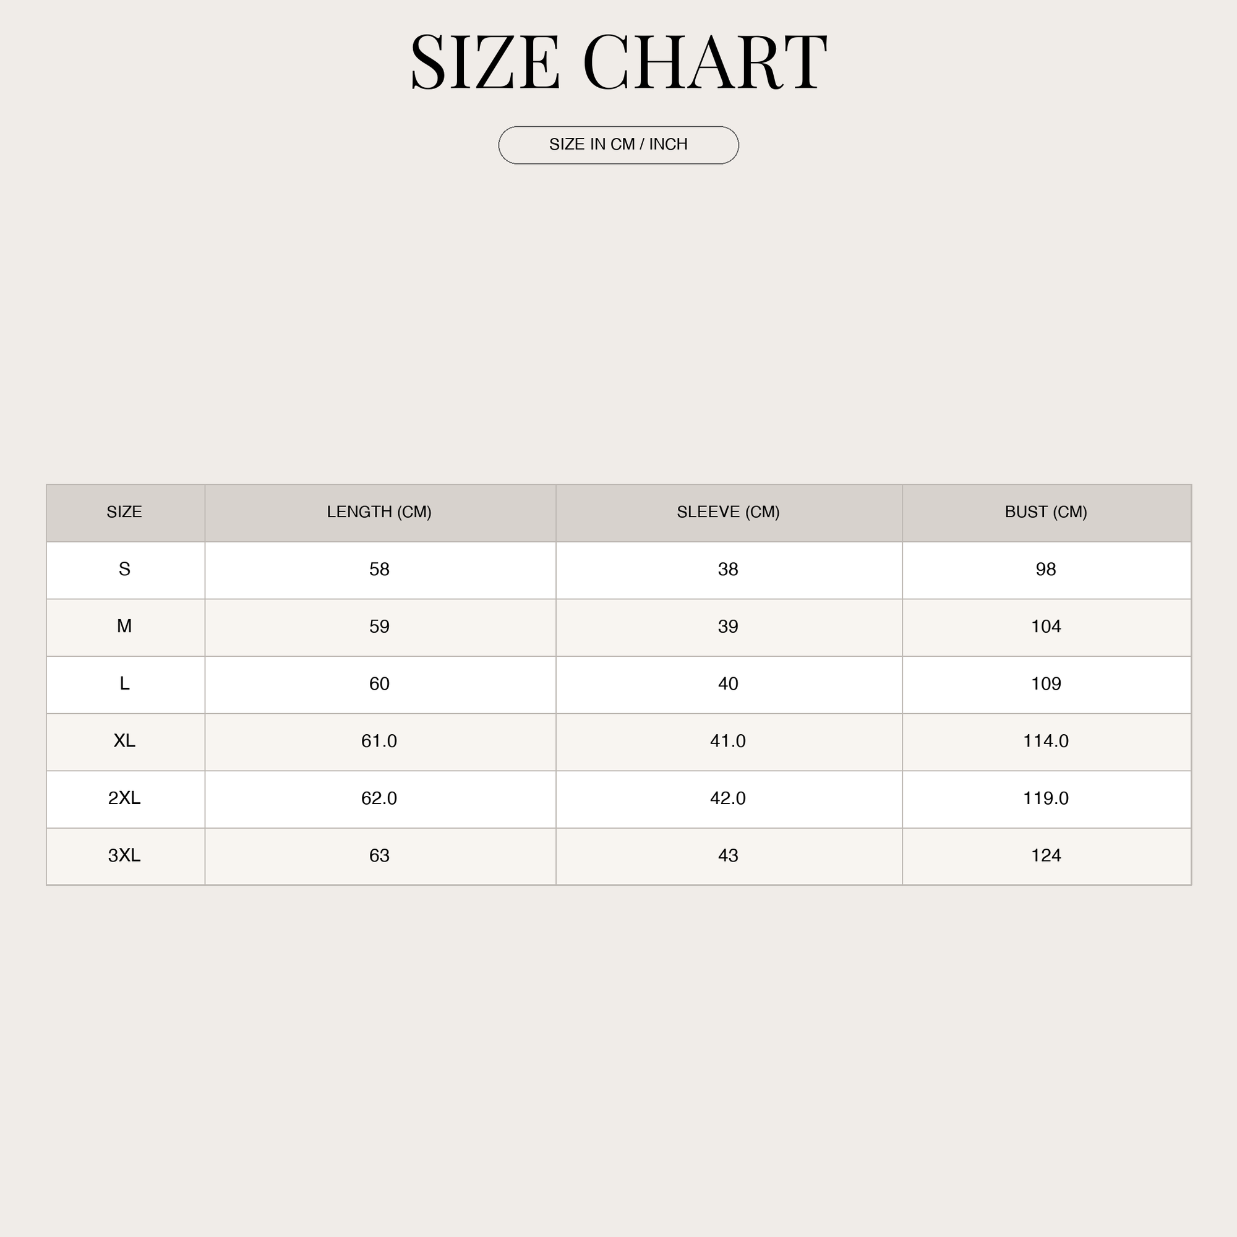
Task: Select length value 58 for size S
Action: tap(380, 570)
